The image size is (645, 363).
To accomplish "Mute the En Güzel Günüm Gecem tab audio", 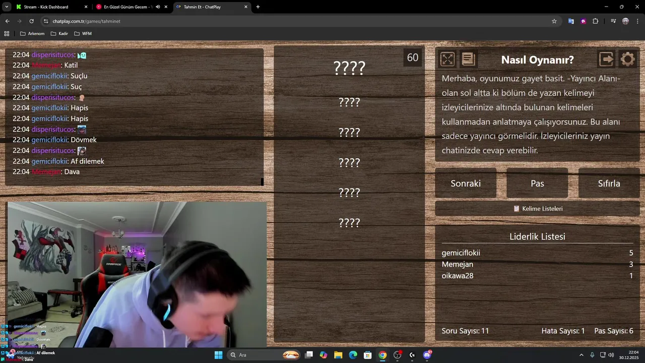I will coord(158,7).
